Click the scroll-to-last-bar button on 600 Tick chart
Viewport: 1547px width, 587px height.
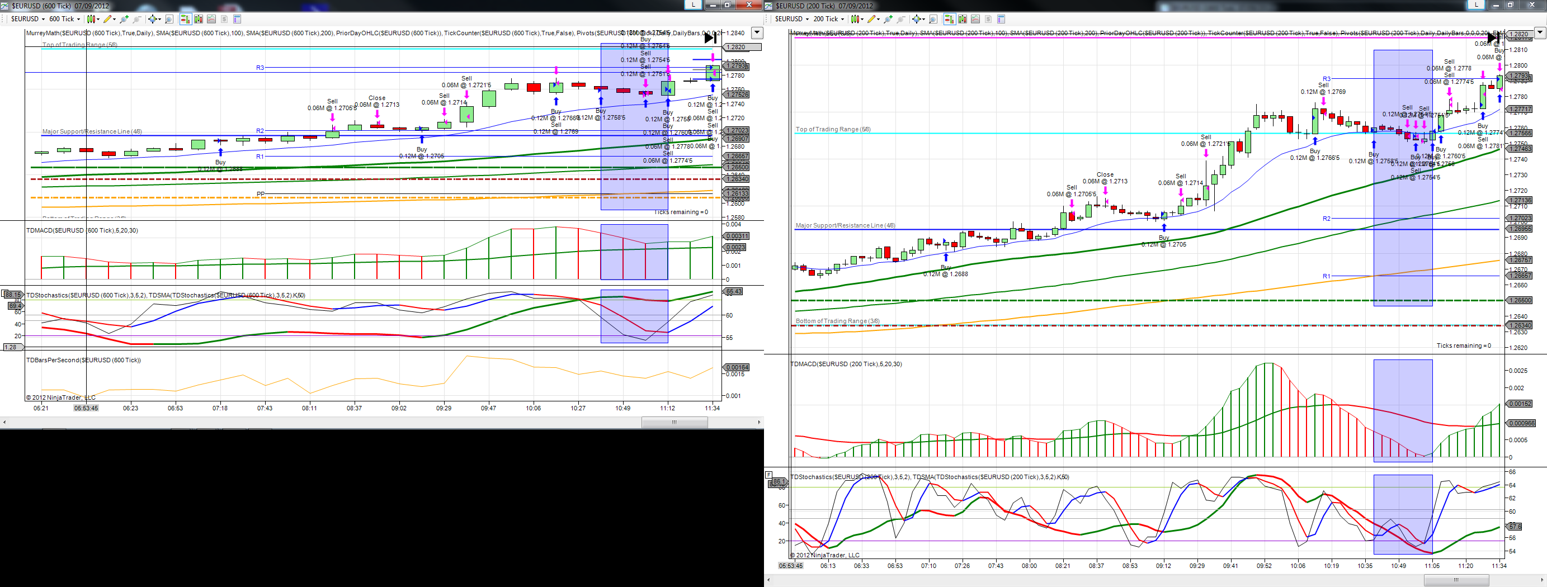(x=710, y=38)
